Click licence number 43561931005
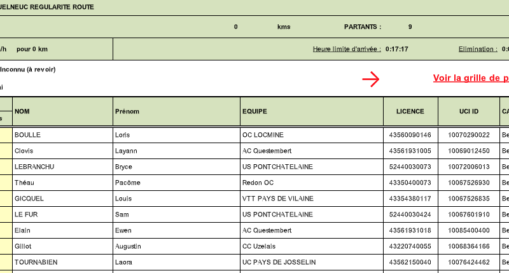Image resolution: width=509 pixels, height=273 pixels. point(410,151)
